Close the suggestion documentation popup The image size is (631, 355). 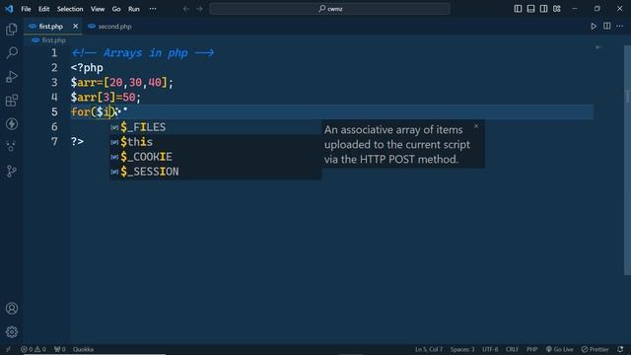click(x=476, y=126)
